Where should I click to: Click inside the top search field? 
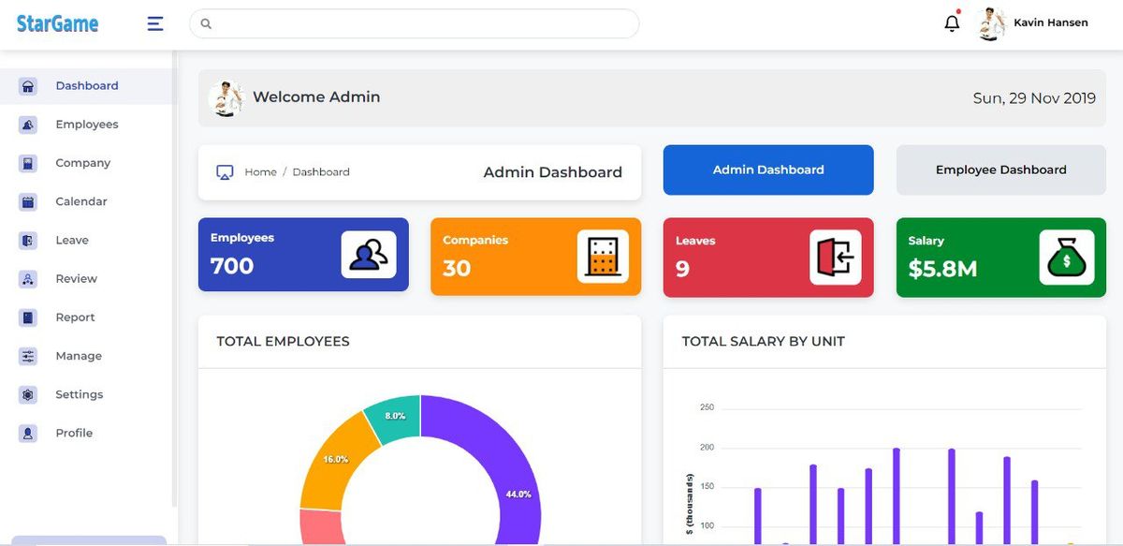[x=421, y=23]
